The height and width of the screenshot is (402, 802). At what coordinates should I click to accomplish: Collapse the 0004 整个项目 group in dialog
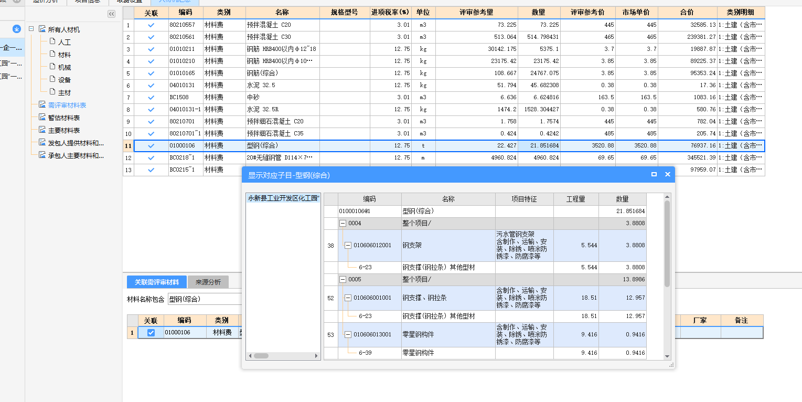[343, 223]
